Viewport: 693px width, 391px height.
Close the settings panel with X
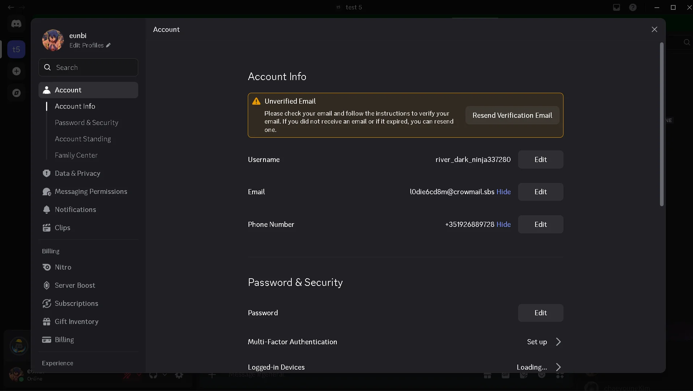click(654, 29)
